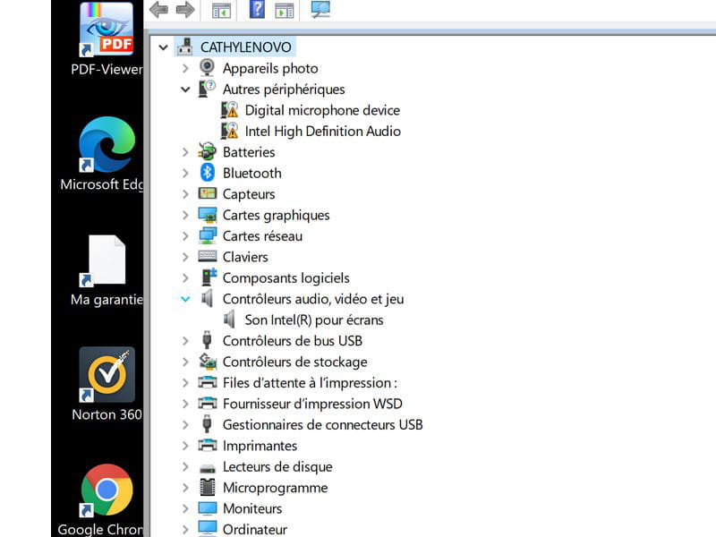Expand Files d'attente à l'impression
Screen dimensions: 716x537
pyautogui.click(x=185, y=383)
